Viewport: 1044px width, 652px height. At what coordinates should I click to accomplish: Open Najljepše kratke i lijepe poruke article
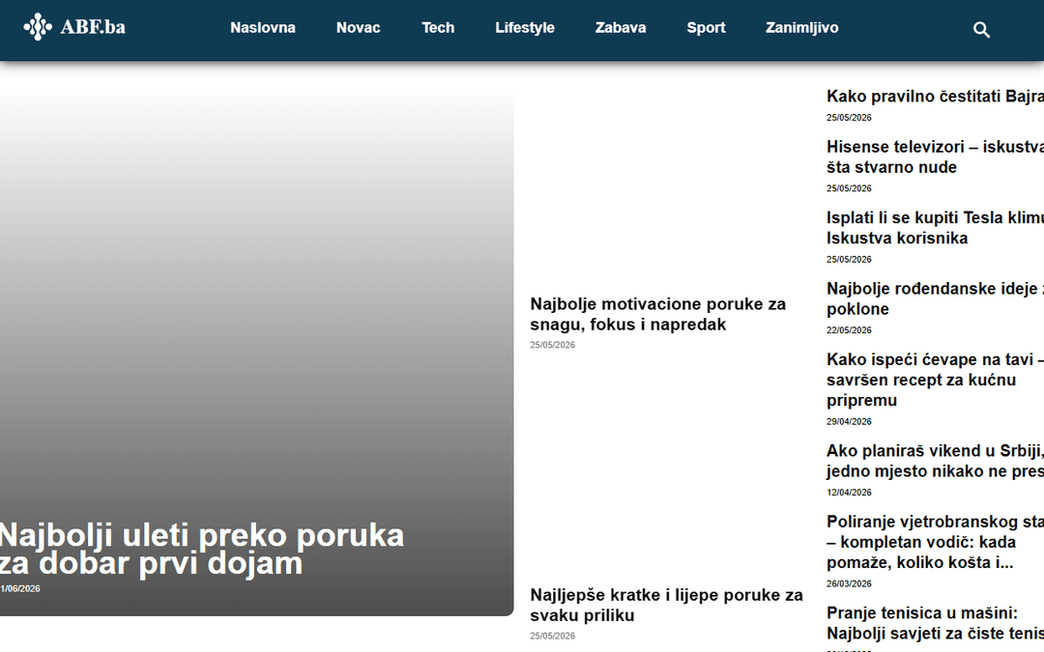tap(666, 605)
